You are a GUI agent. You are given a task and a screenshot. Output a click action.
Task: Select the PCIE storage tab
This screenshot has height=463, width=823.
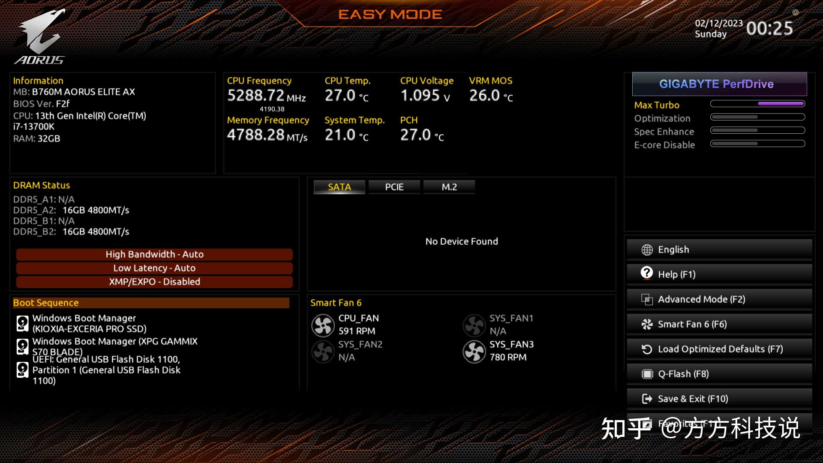point(393,186)
